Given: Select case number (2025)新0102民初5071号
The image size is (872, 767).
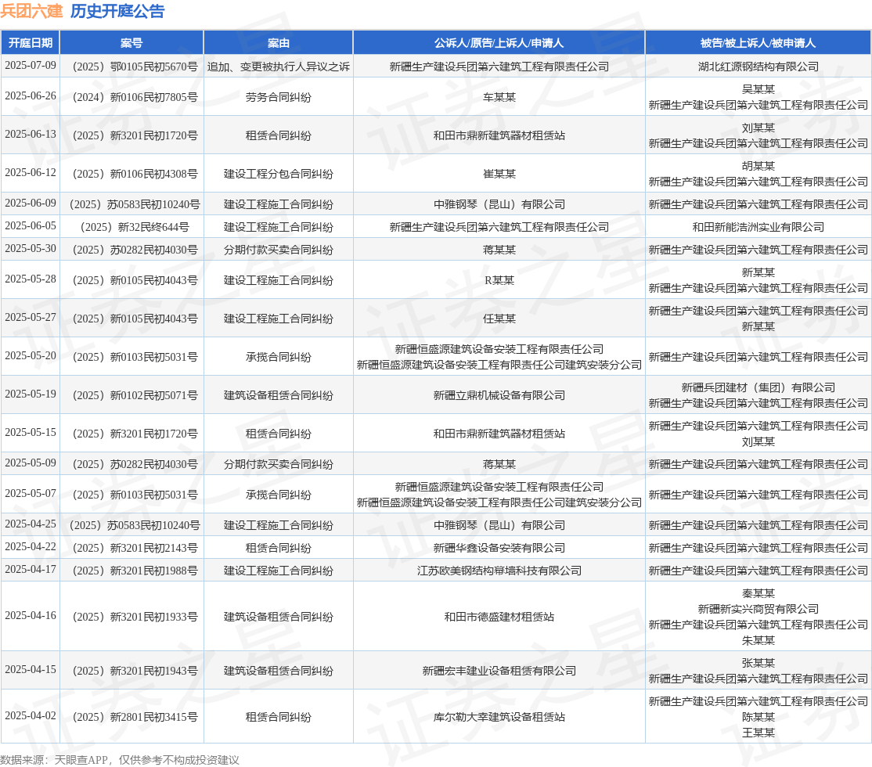Looking at the screenshot, I should (135, 396).
